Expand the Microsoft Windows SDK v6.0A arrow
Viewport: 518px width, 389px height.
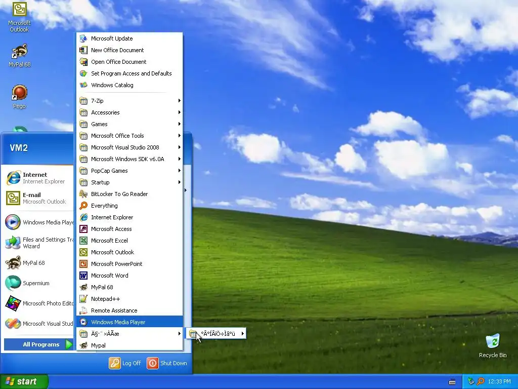180,159
